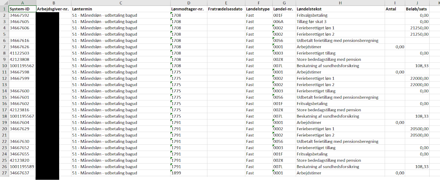Click the Løntermin header cell
This screenshot has width=440, height=180.
121,9
